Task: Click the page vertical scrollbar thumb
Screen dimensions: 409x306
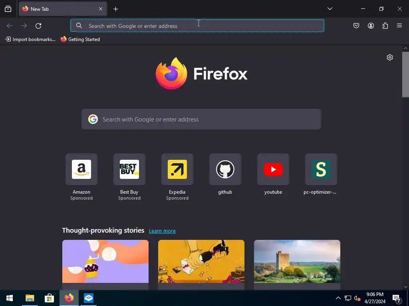Action: pyautogui.click(x=405, y=75)
